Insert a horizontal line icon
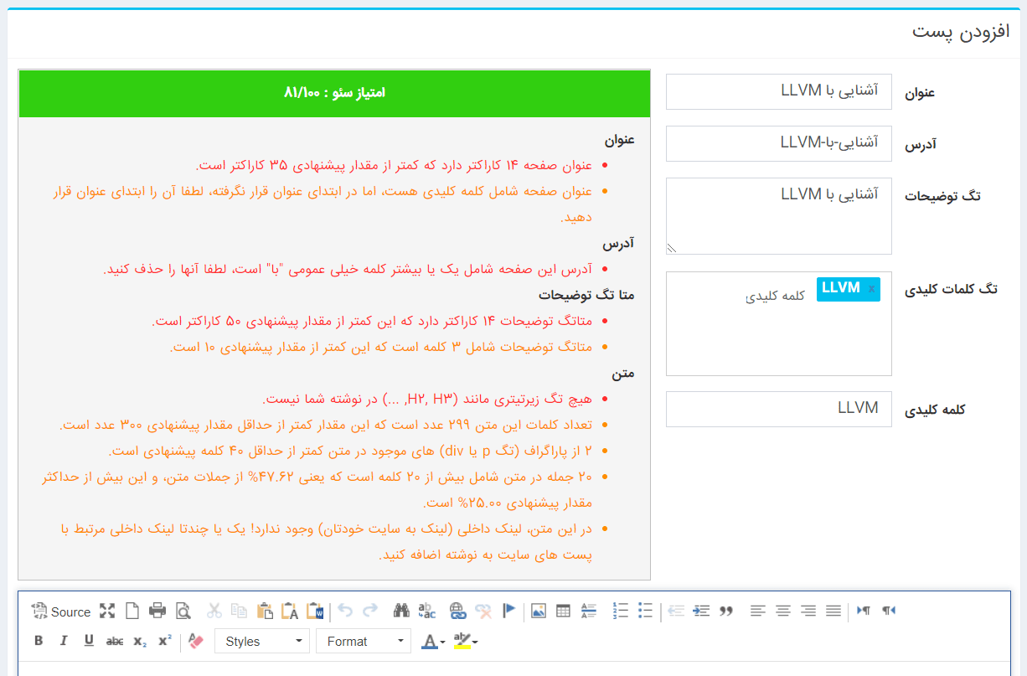Viewport: 1027px width, 676px height. (589, 611)
